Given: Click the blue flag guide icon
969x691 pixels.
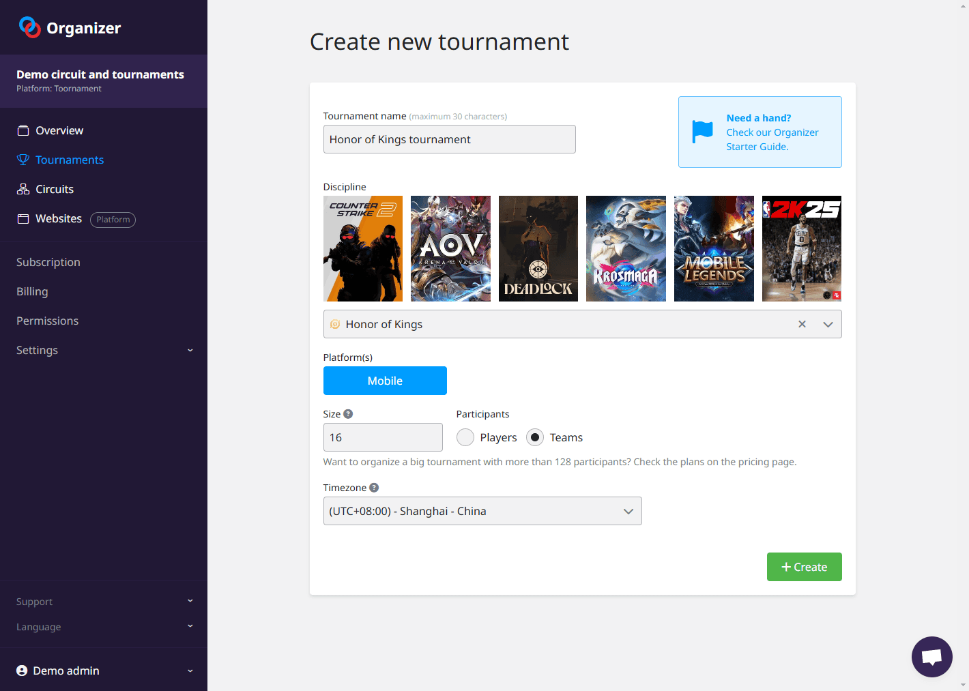Looking at the screenshot, I should coord(702,132).
